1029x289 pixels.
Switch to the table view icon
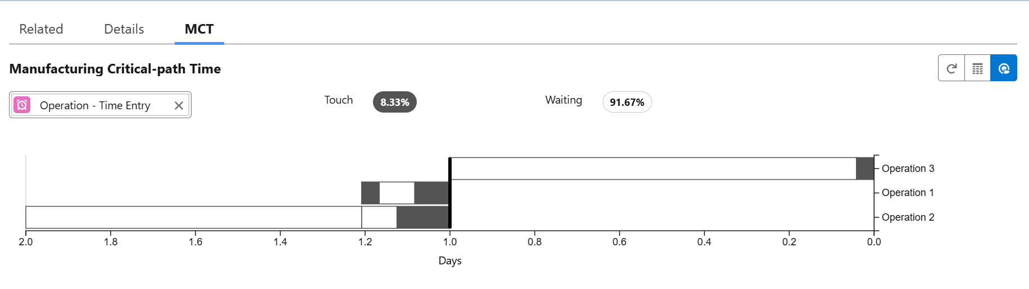[x=977, y=68]
